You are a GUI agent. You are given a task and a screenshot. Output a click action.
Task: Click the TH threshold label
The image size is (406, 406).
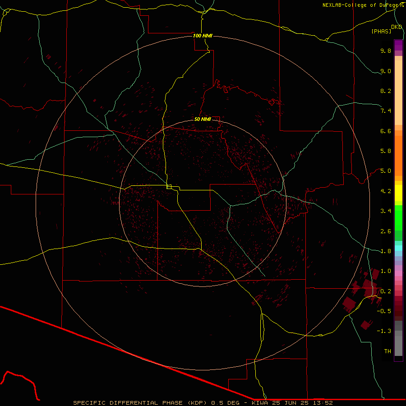(388, 351)
